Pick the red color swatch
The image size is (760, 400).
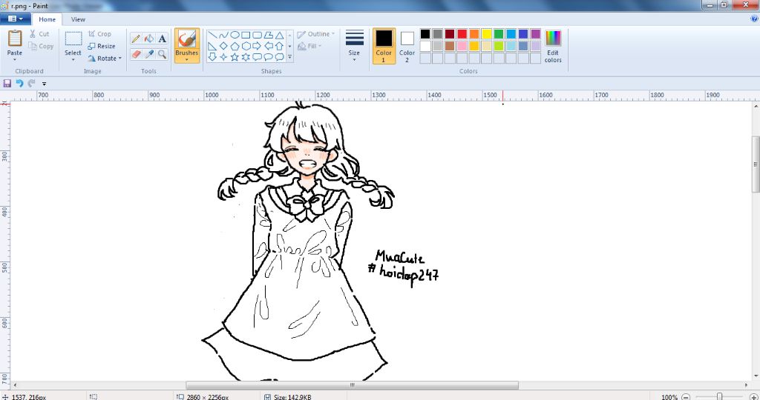coord(462,34)
